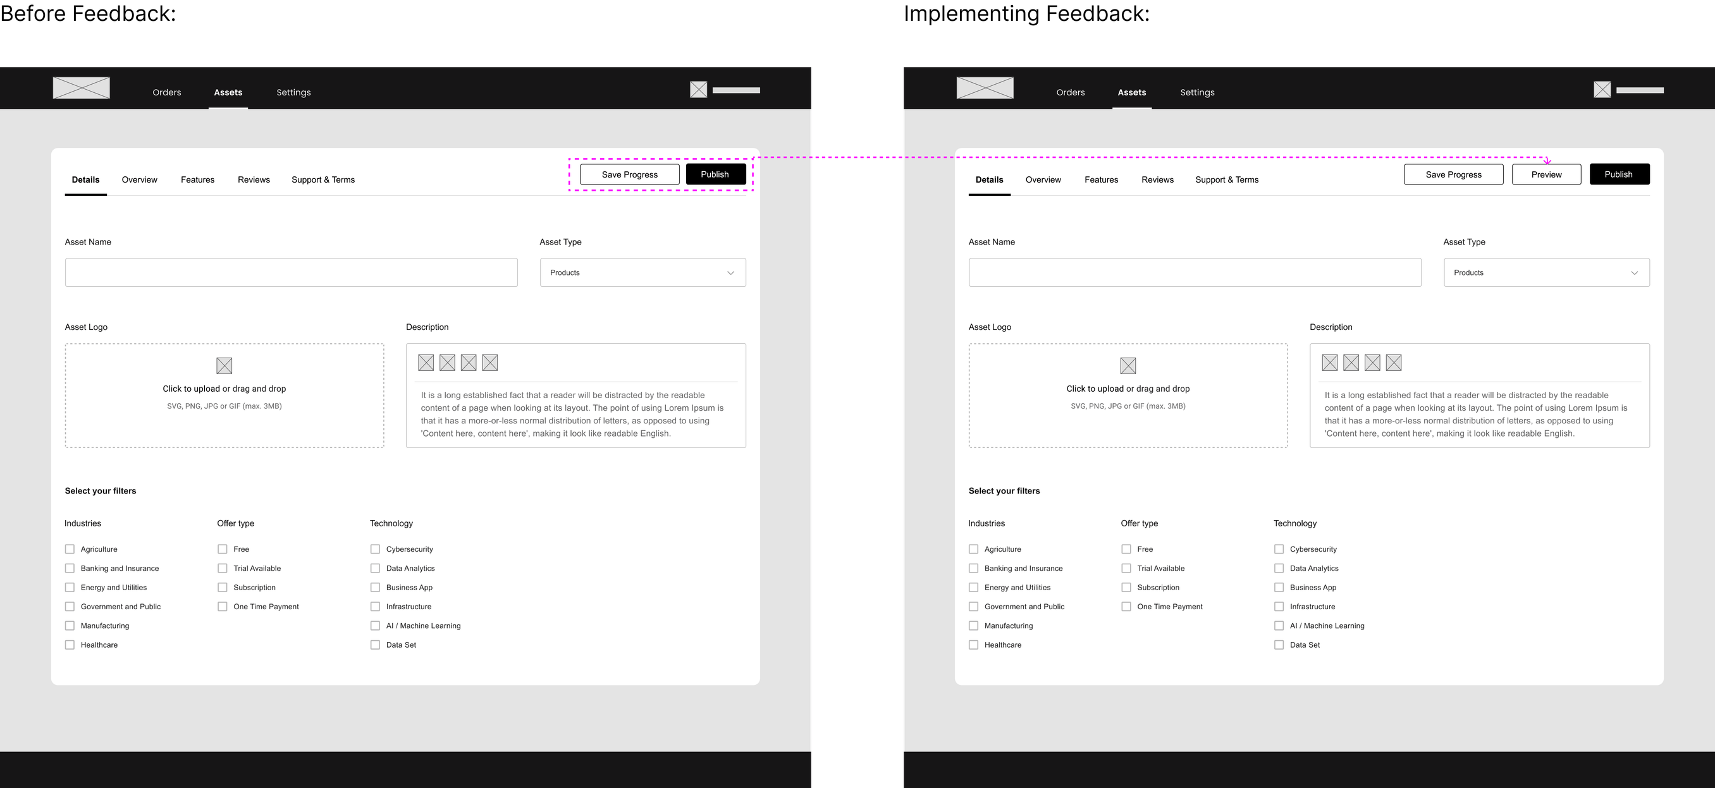Focus the Asset Name field in Implementing Feedback
Viewport: 1715px width, 788px height.
click(1195, 273)
